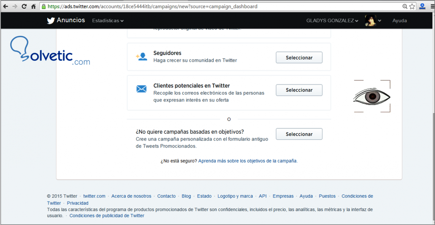
Task: Go back with the browser back arrow
Action: click(x=5, y=6)
